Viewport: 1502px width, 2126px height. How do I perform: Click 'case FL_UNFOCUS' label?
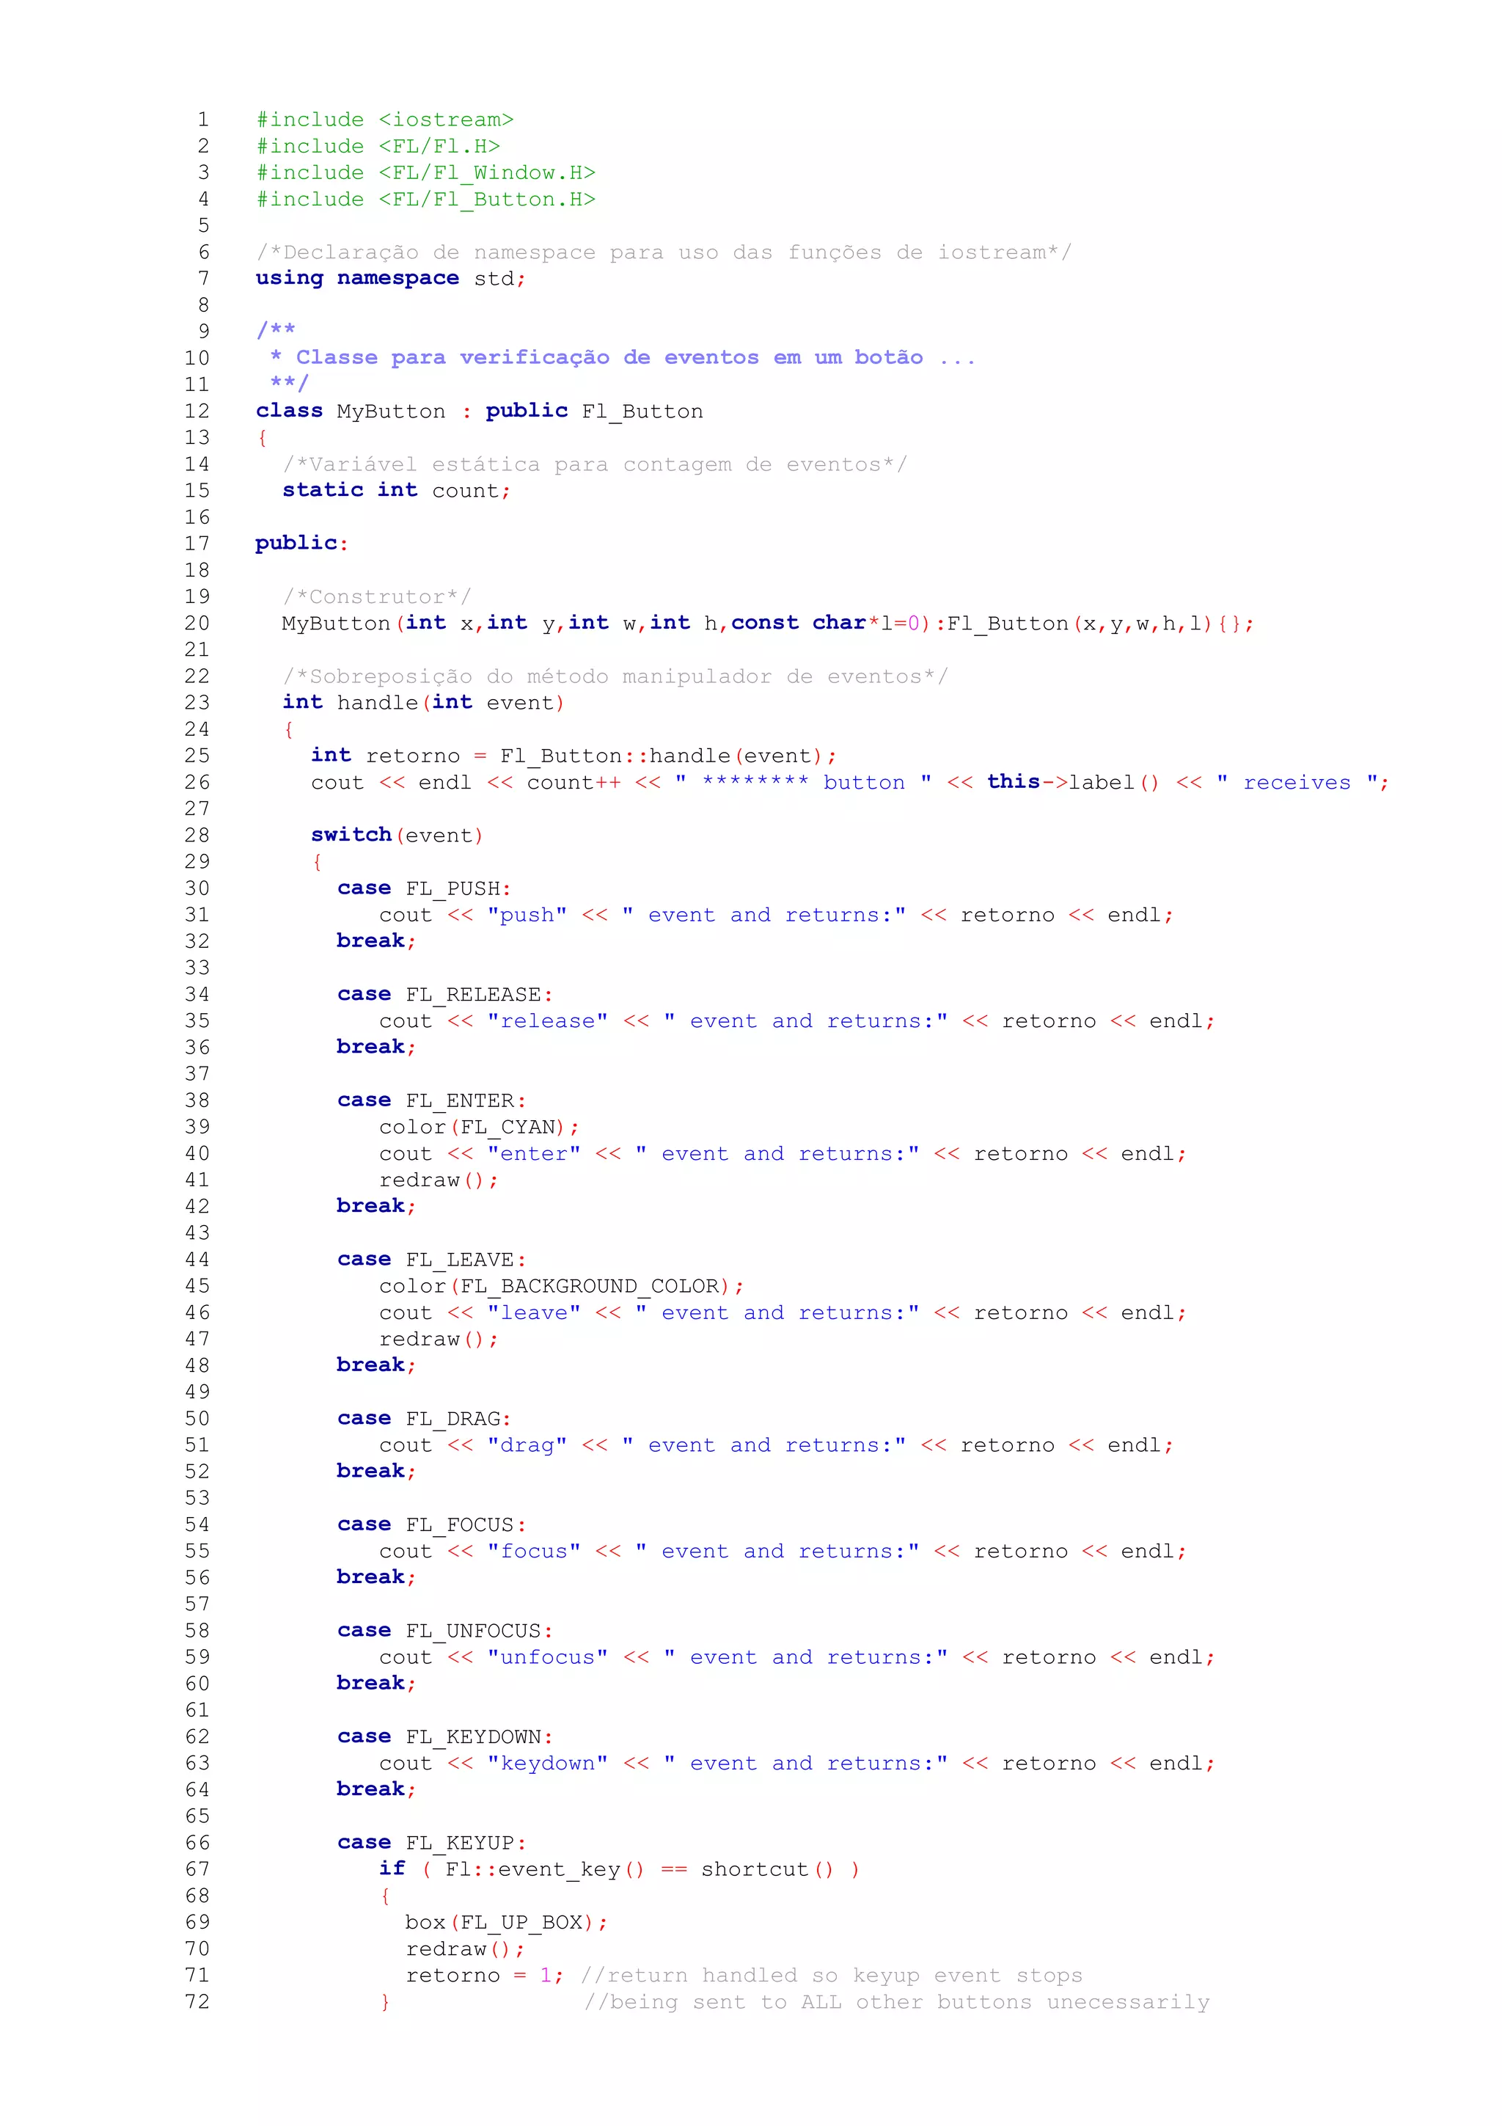click(444, 1631)
